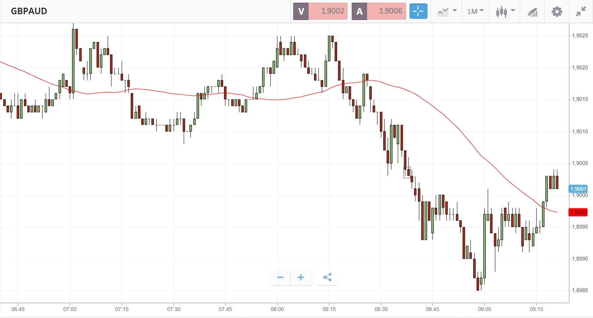Toggle the crosshair cursor button
Image resolution: width=593 pixels, height=318 pixels.
pos(418,11)
